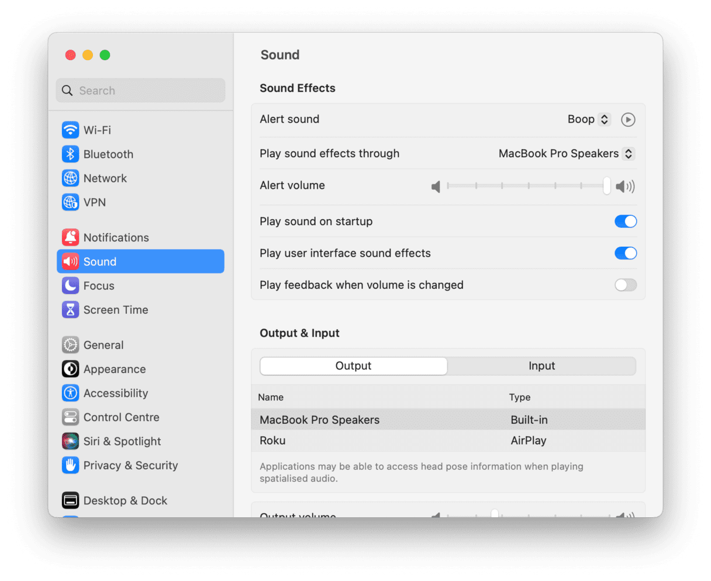The image size is (711, 581).
Task: Select the Accessibility icon in sidebar
Action: [x=70, y=393]
